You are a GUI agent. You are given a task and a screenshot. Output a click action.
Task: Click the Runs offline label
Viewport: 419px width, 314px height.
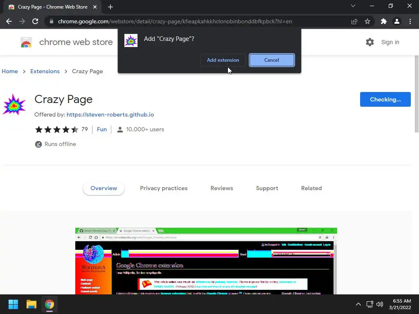60,144
